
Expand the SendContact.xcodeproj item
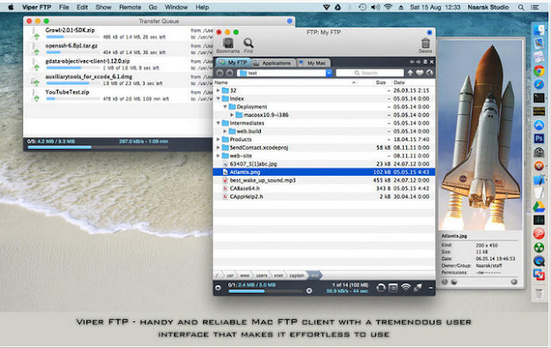(218, 147)
